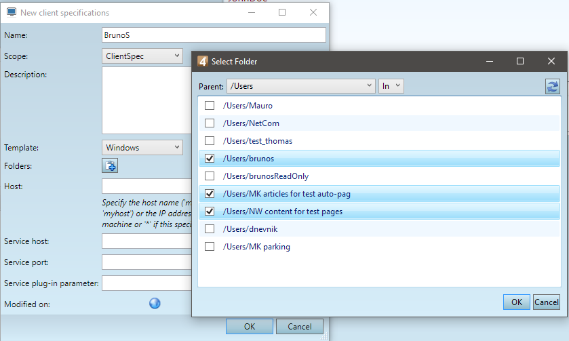Check the /Users/brunosReadOnly checkbox
The height and width of the screenshot is (341, 569).
pyautogui.click(x=210, y=176)
